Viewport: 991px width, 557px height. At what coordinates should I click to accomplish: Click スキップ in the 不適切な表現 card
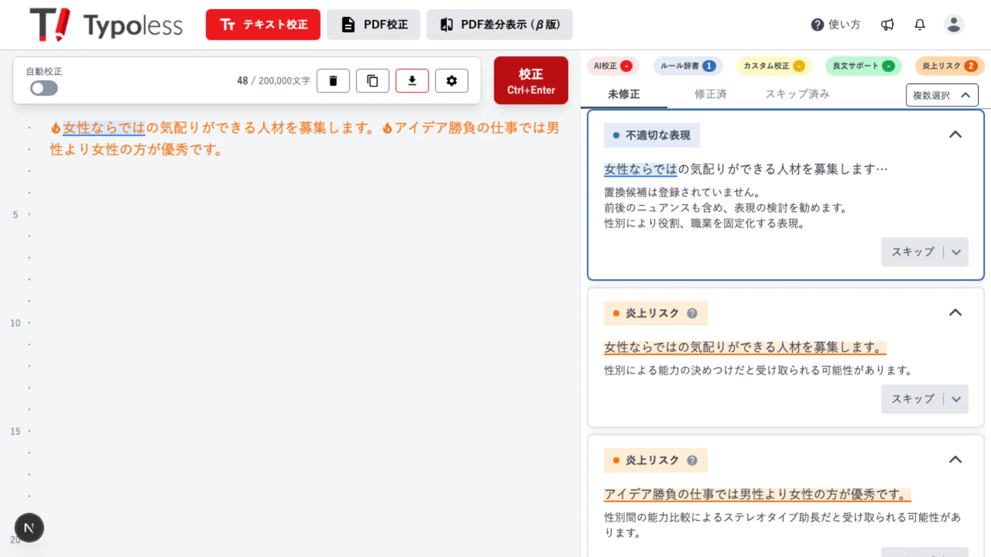(x=913, y=252)
